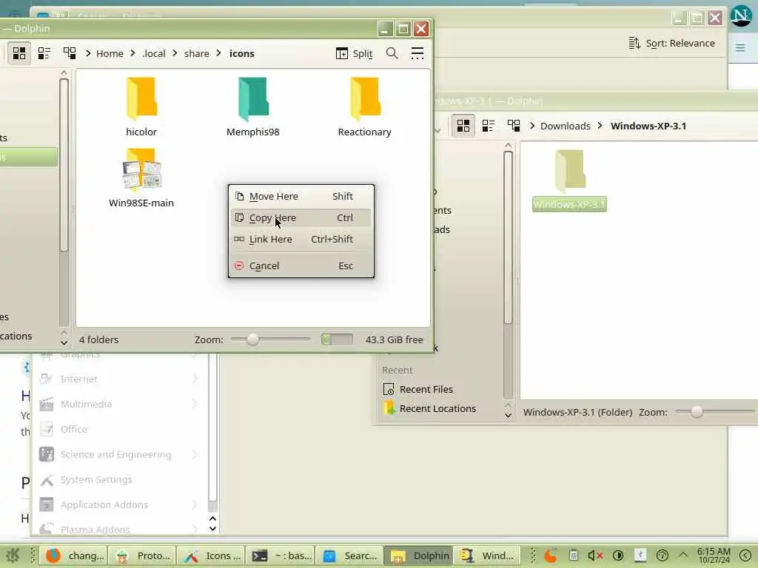Screen dimensions: 758x568
Task: Select the Memphis98 folder
Action: pyautogui.click(x=253, y=107)
